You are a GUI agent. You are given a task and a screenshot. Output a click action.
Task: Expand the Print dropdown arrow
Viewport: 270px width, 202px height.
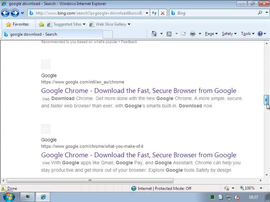click(x=200, y=34)
